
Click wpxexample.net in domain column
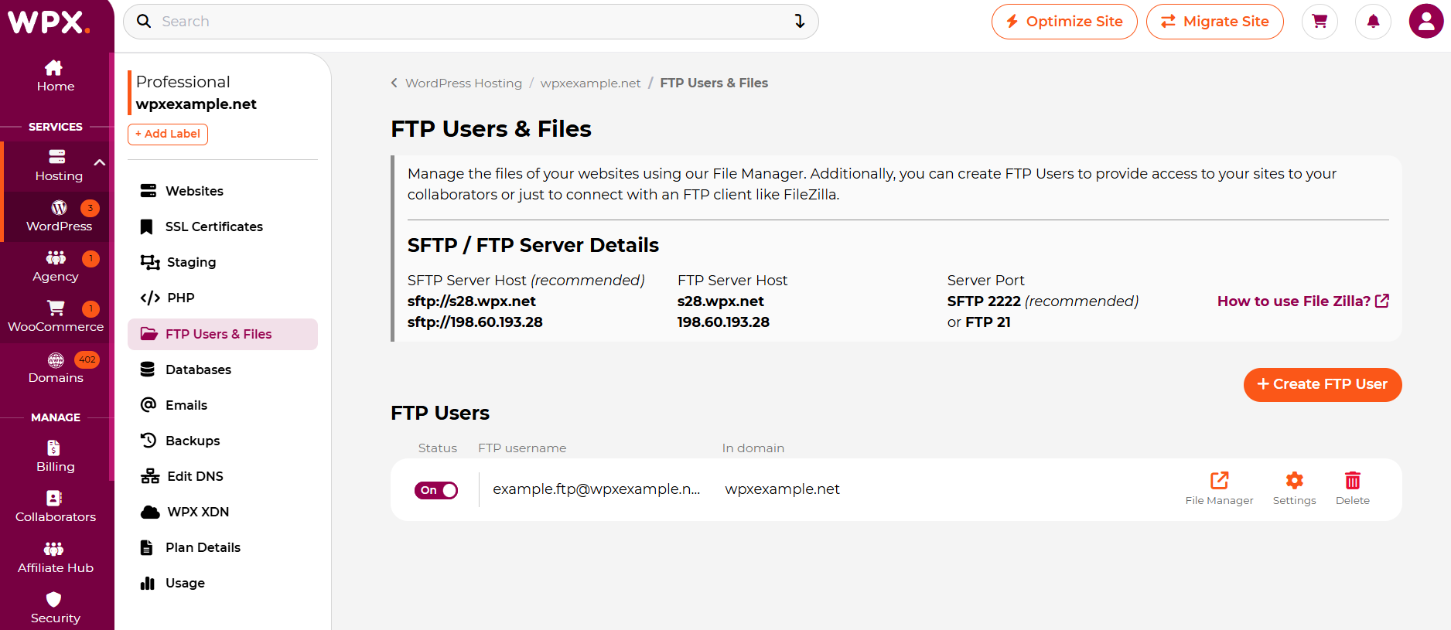(783, 489)
